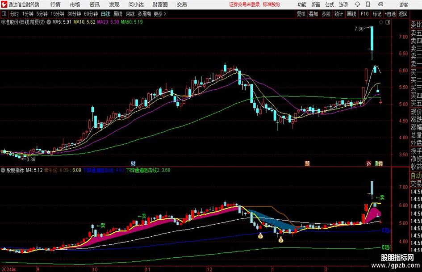Toggle the left panel icon beside 分时

[x=4, y=14]
